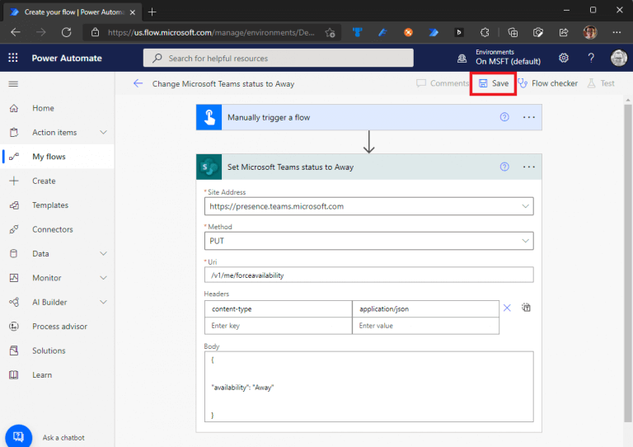Image resolution: width=633 pixels, height=447 pixels.
Task: Click the flow title Change Microsoft Teams status to Away
Action: tap(223, 84)
